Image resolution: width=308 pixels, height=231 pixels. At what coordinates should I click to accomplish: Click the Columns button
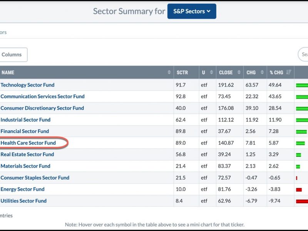tap(13, 55)
